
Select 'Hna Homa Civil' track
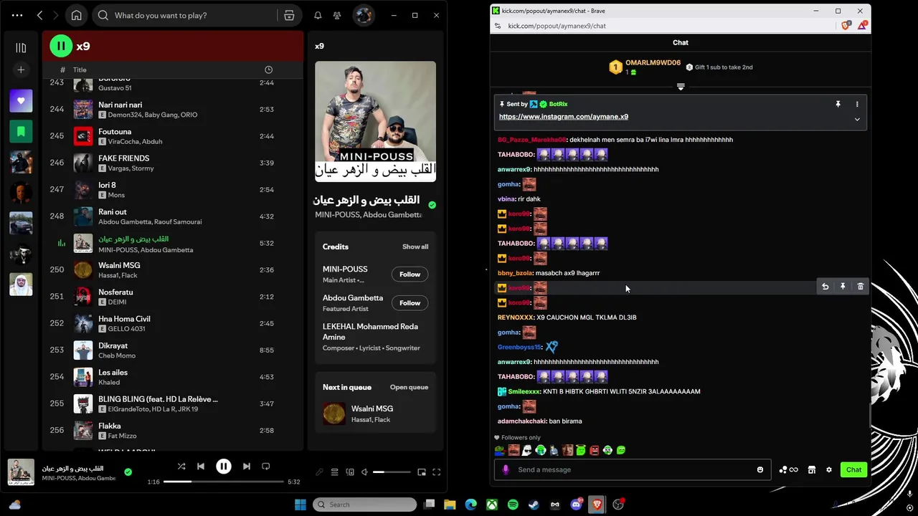tap(173, 323)
